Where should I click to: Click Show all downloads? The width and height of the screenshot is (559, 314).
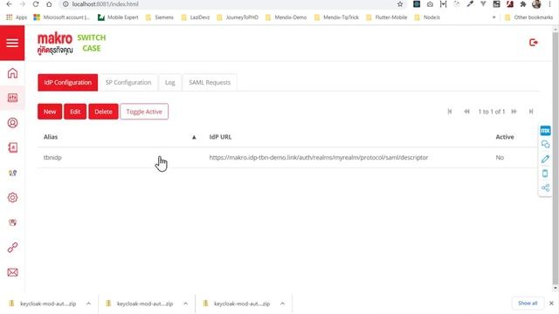528,304
